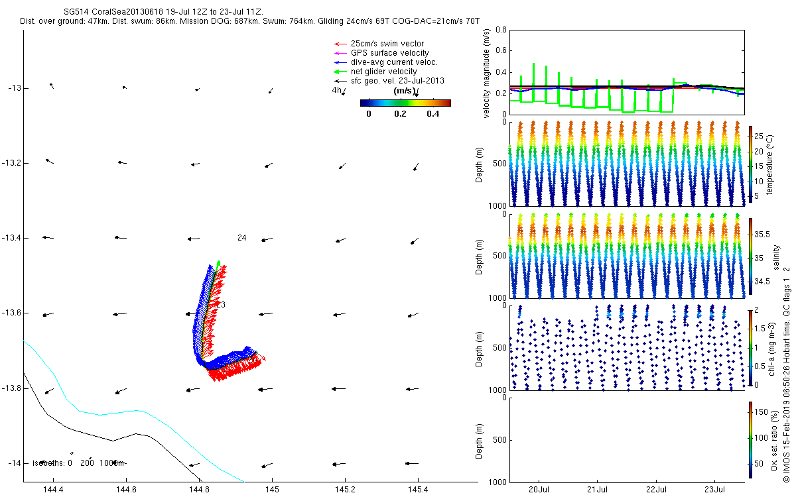Click the chl-a colorbar
Screen dimensions: 796x497
(x=750, y=347)
